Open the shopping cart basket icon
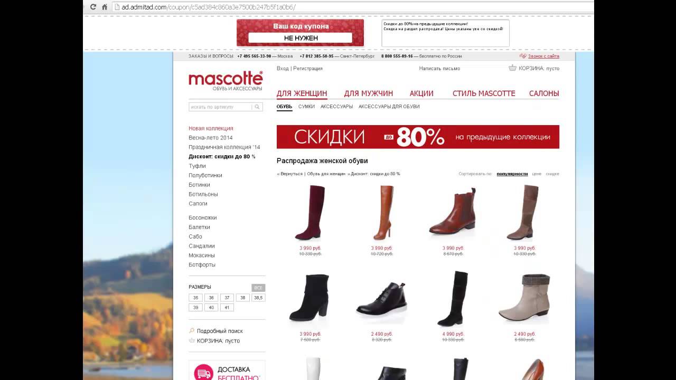Screen dimensions: 676x380 [512, 68]
